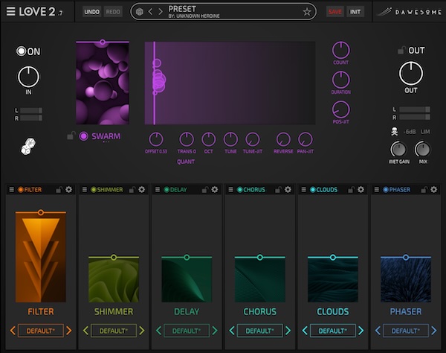This screenshot has height=353, width=446.
Task: Toggle the PHASER module lock icon
Action: (424, 189)
